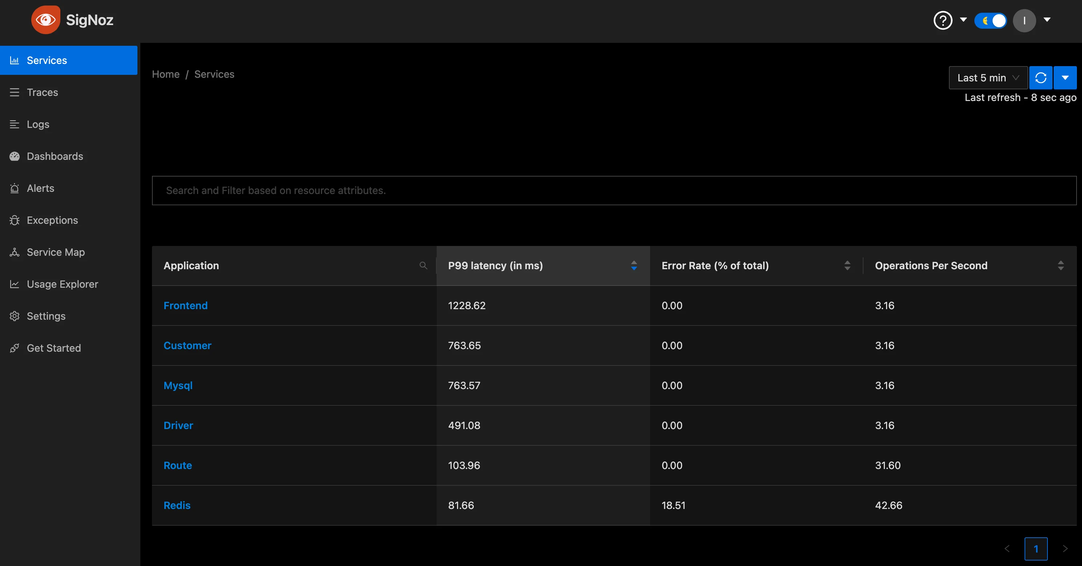Click the Error Rate (% of total) column header
The image size is (1082, 566).
coord(757,266)
